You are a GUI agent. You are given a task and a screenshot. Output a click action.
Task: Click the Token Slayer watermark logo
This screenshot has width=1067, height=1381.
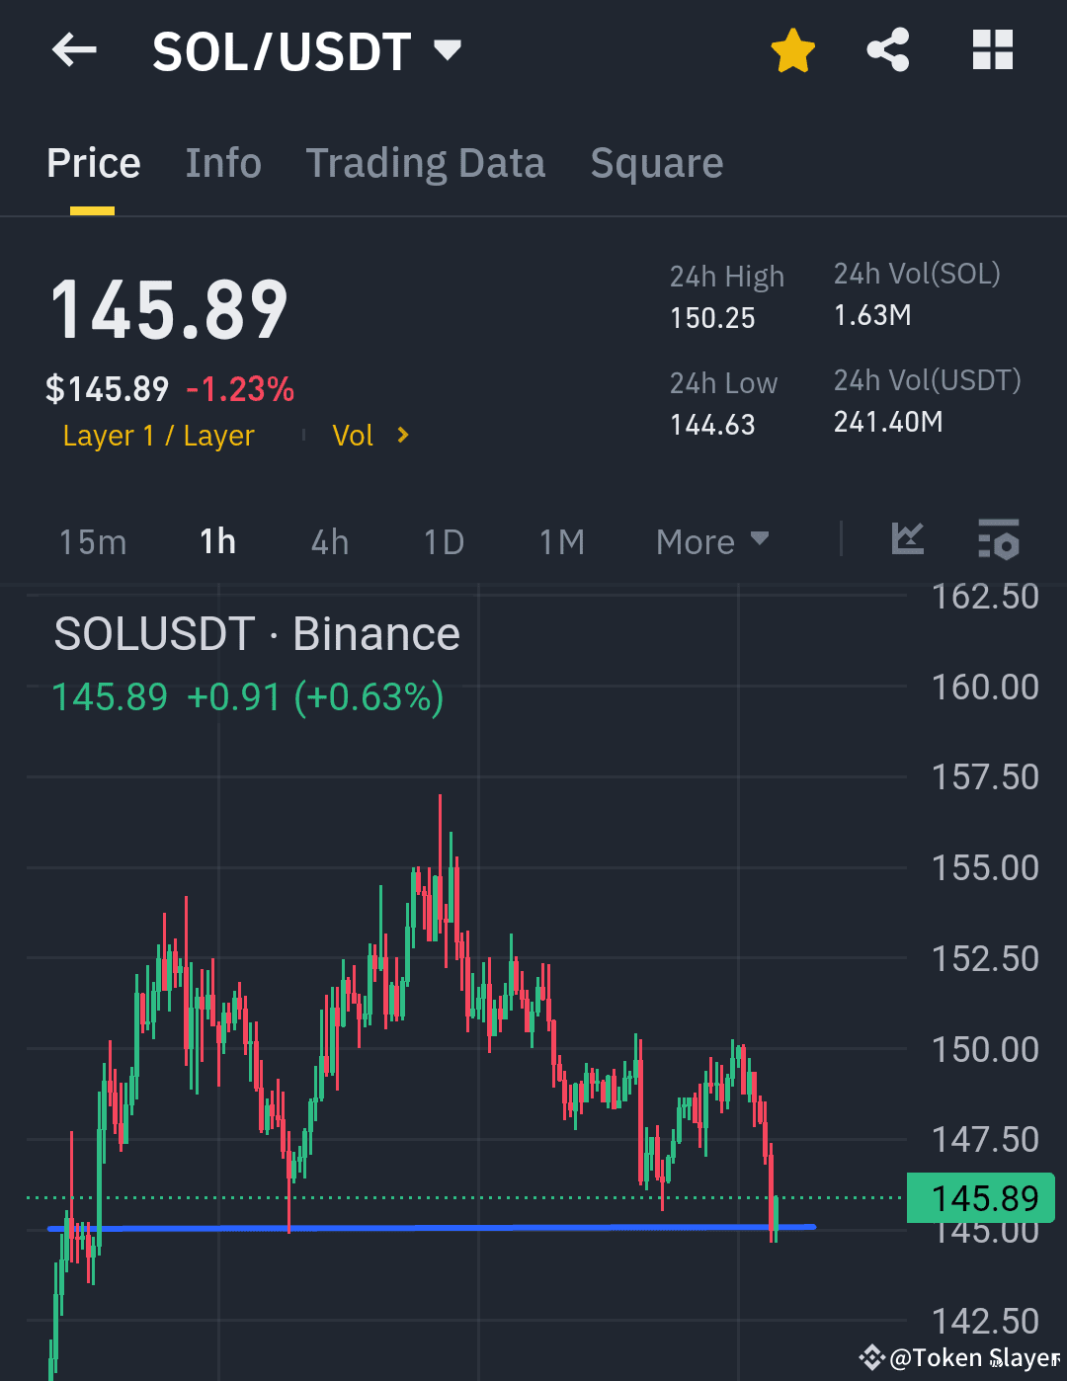tap(873, 1356)
